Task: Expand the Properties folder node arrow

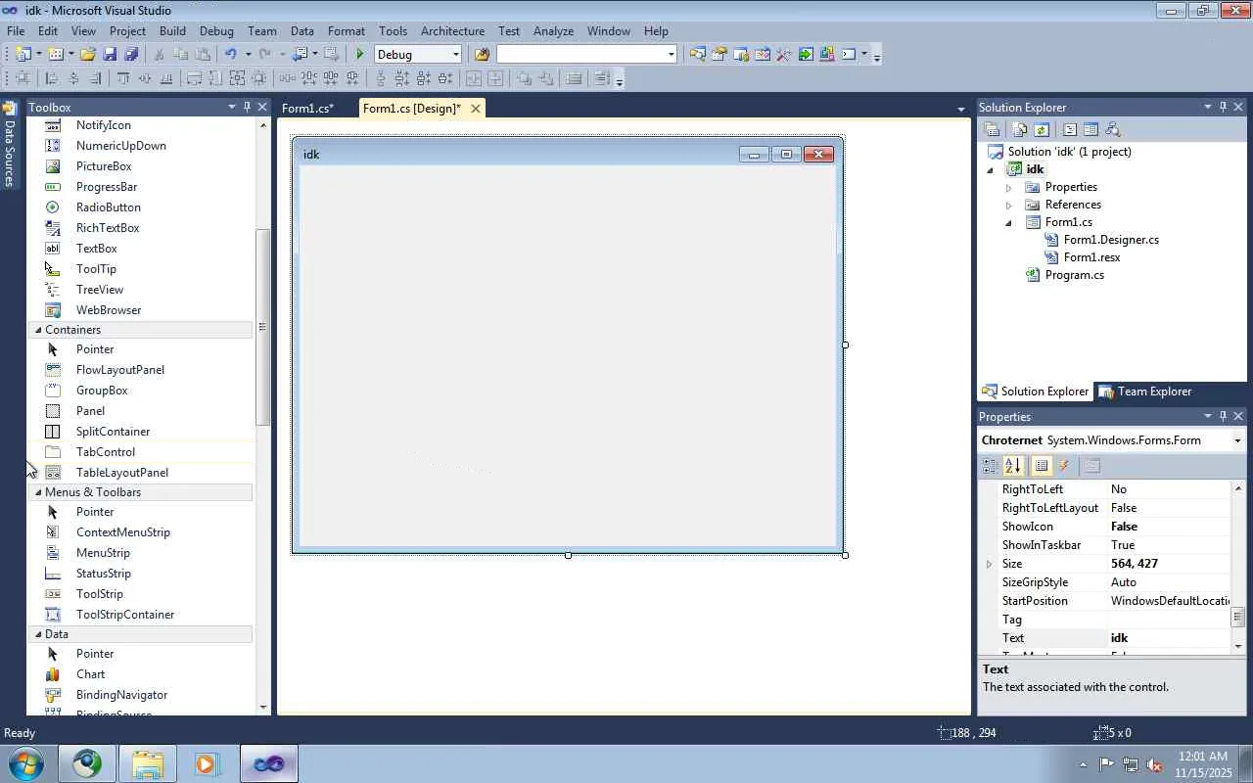Action: 1008,187
